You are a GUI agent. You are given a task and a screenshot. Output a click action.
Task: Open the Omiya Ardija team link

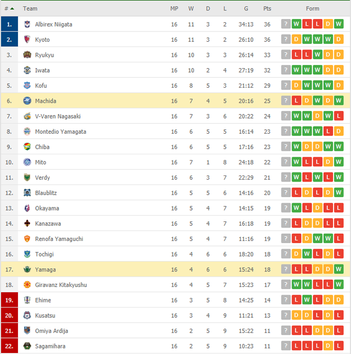pos(52,331)
